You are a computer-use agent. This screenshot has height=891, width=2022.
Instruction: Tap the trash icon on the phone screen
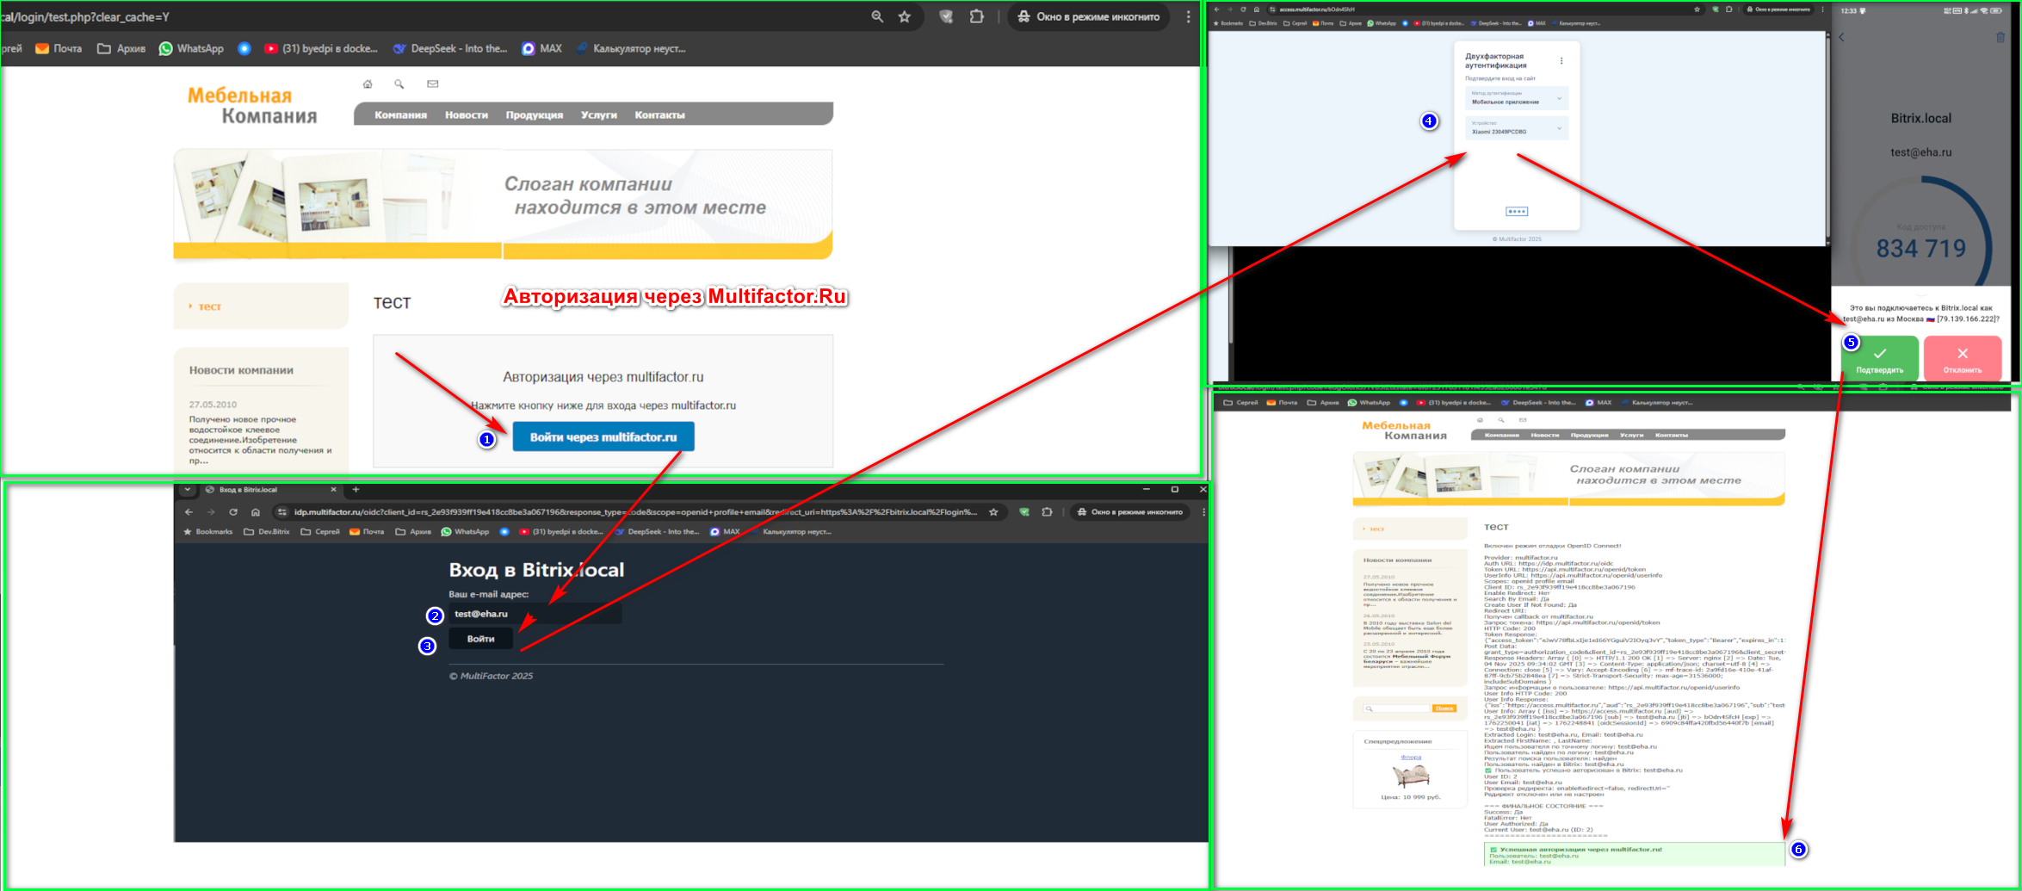[2001, 37]
